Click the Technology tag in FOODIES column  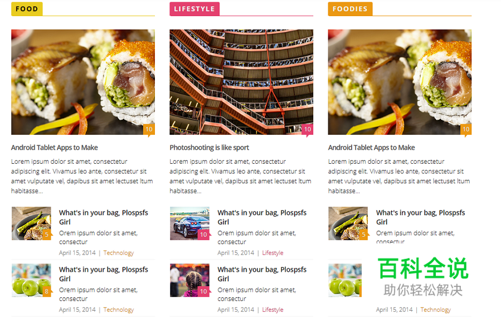point(435,310)
